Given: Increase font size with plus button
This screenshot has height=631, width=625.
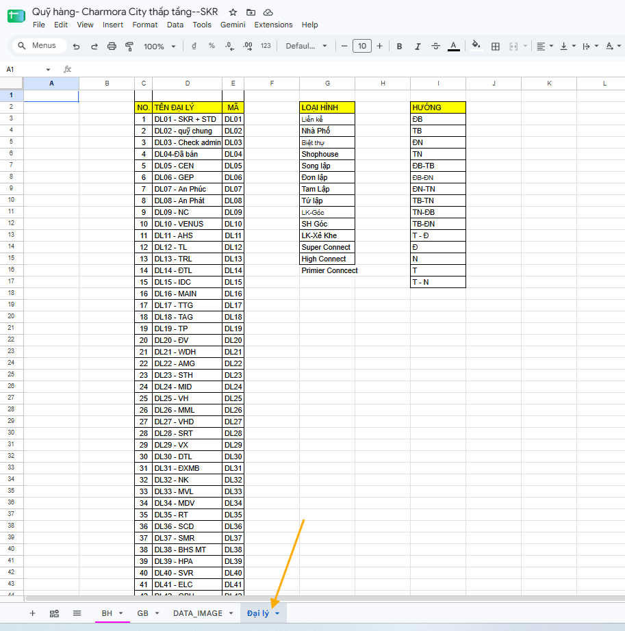Looking at the screenshot, I should pos(379,47).
